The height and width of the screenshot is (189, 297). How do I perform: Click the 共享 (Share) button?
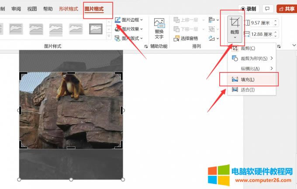[x=286, y=9]
